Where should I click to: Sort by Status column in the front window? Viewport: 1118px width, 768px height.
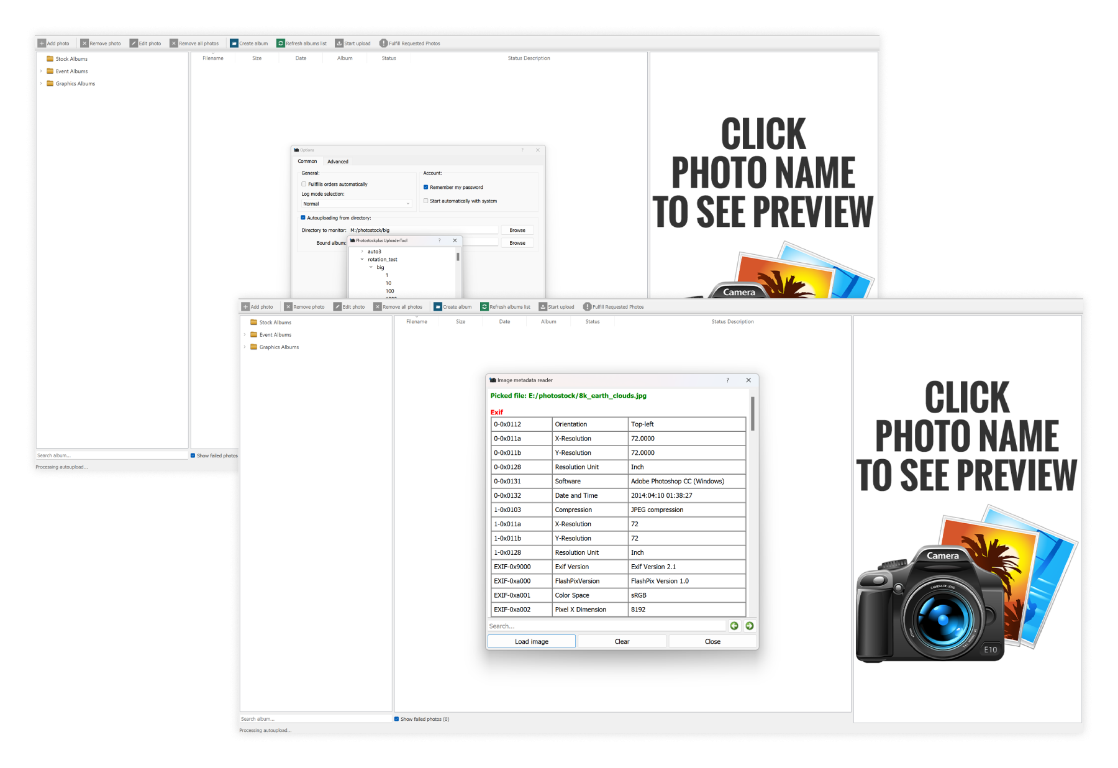593,322
